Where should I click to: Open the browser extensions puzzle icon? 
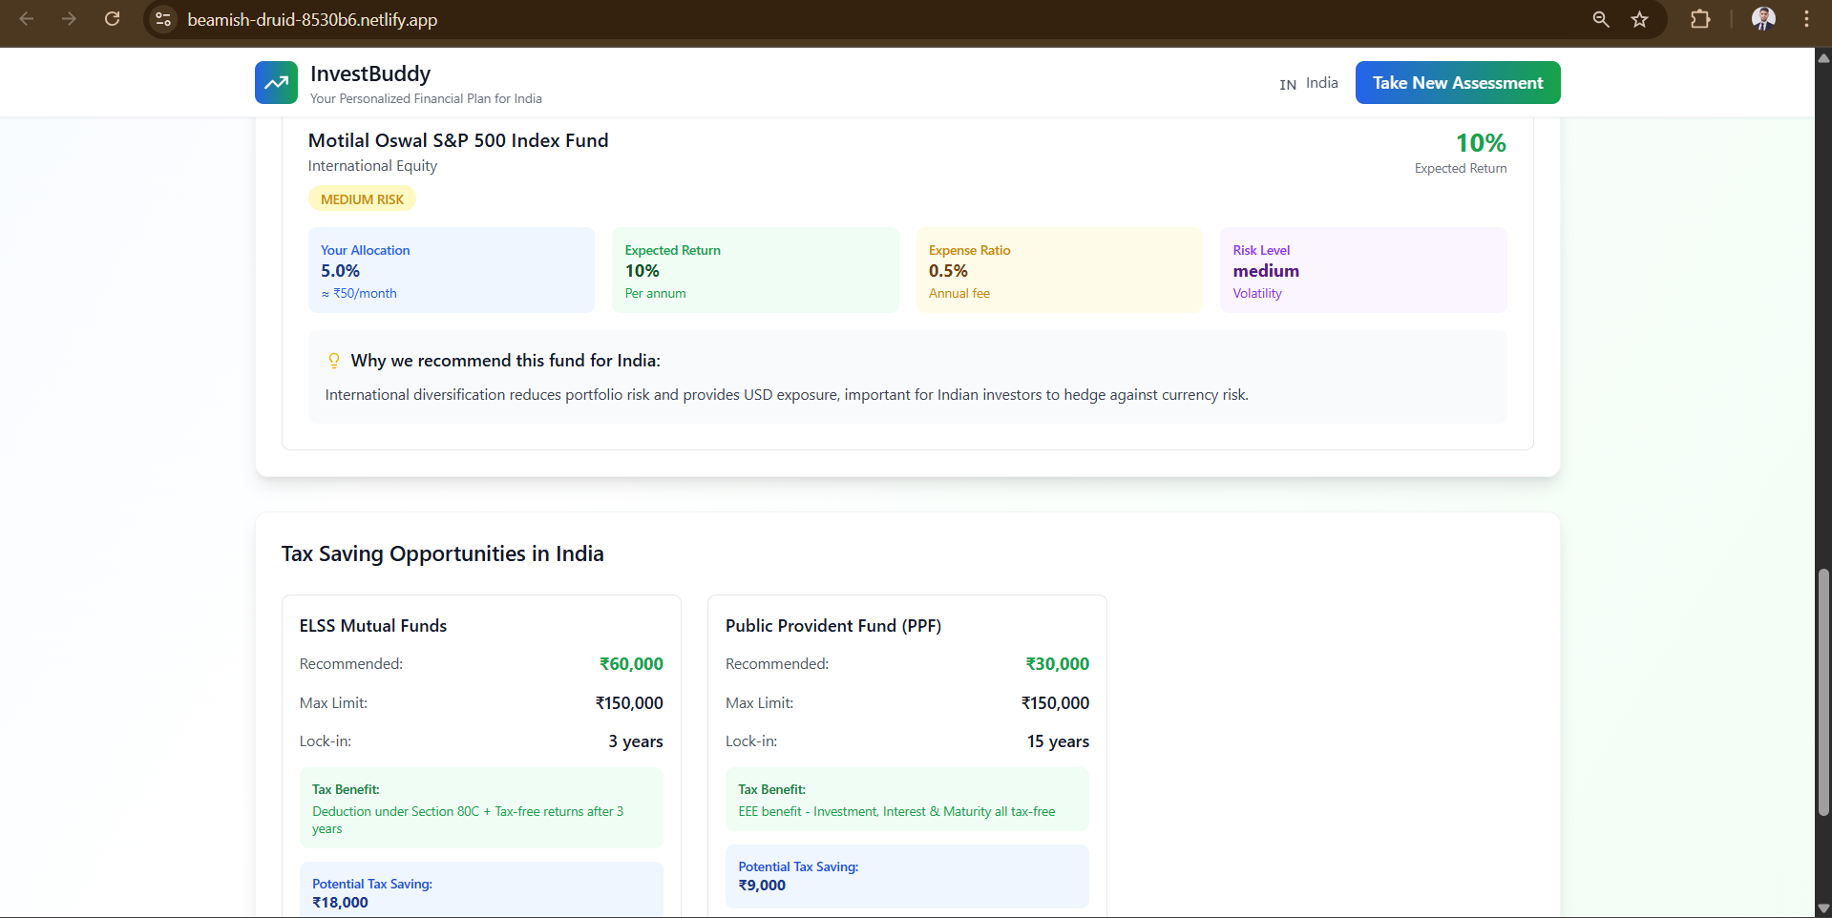1700,19
